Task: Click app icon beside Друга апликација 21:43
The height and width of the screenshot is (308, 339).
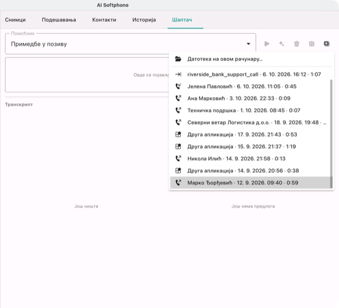Action: point(178,135)
